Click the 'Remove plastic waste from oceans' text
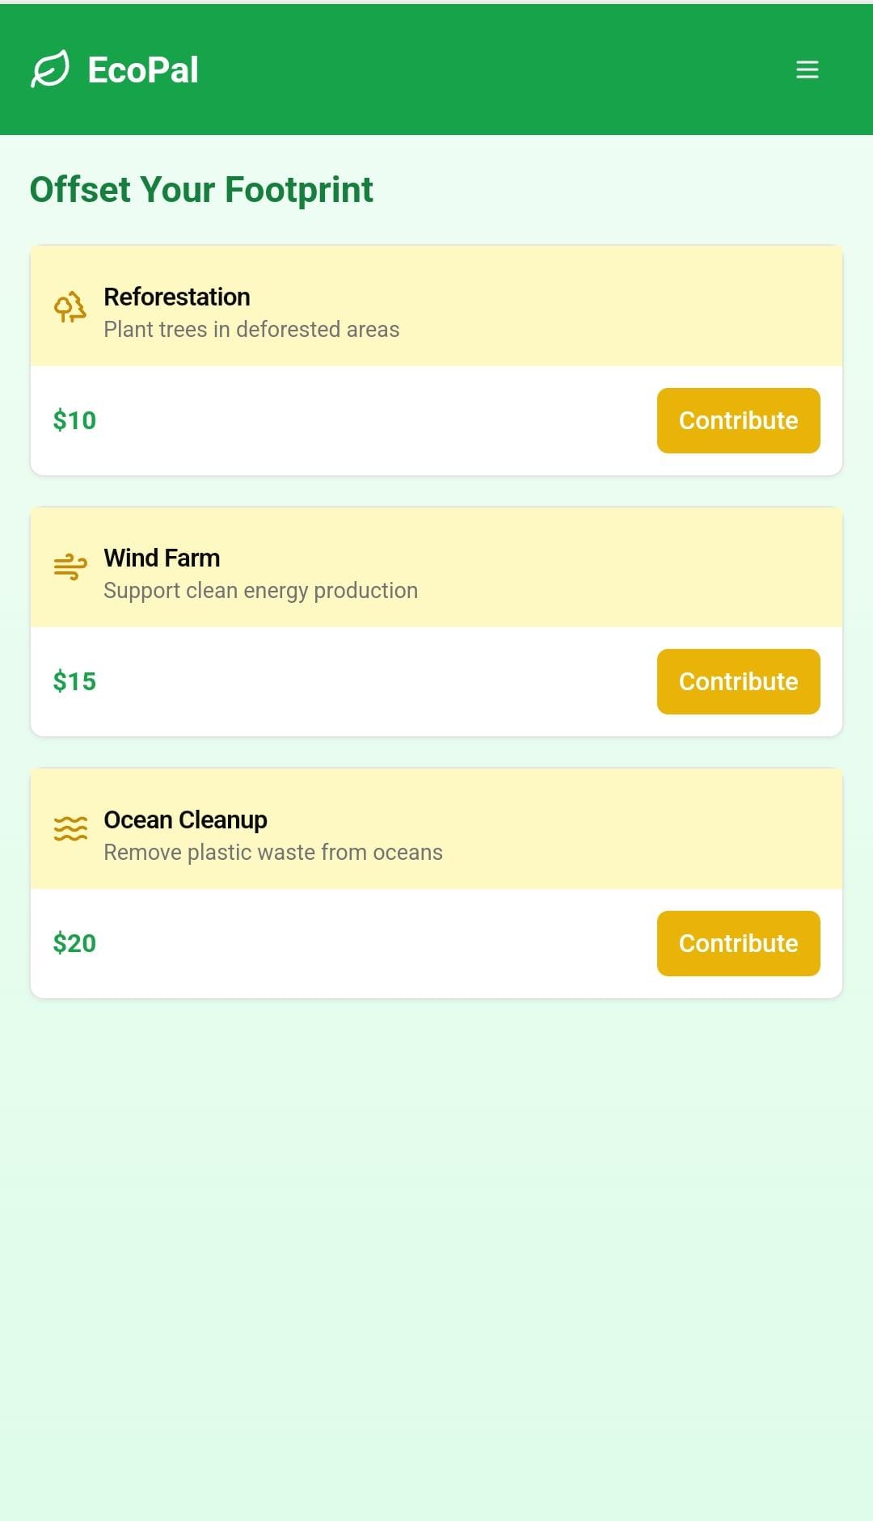873x1521 pixels. click(x=273, y=853)
